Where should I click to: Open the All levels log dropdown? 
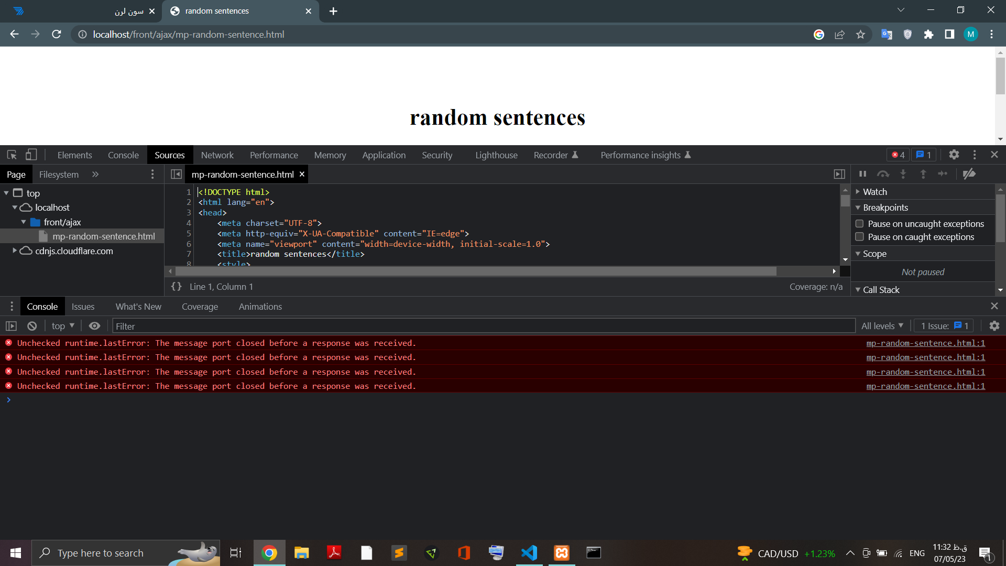coord(882,326)
